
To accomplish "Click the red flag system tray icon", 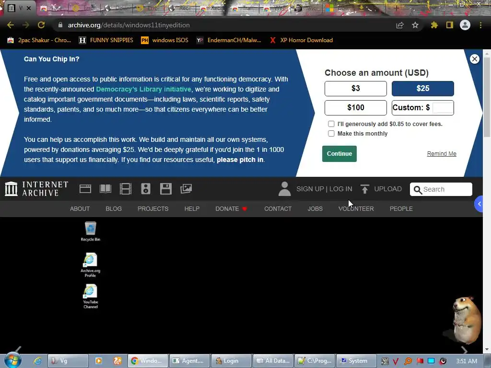I will pos(420,361).
